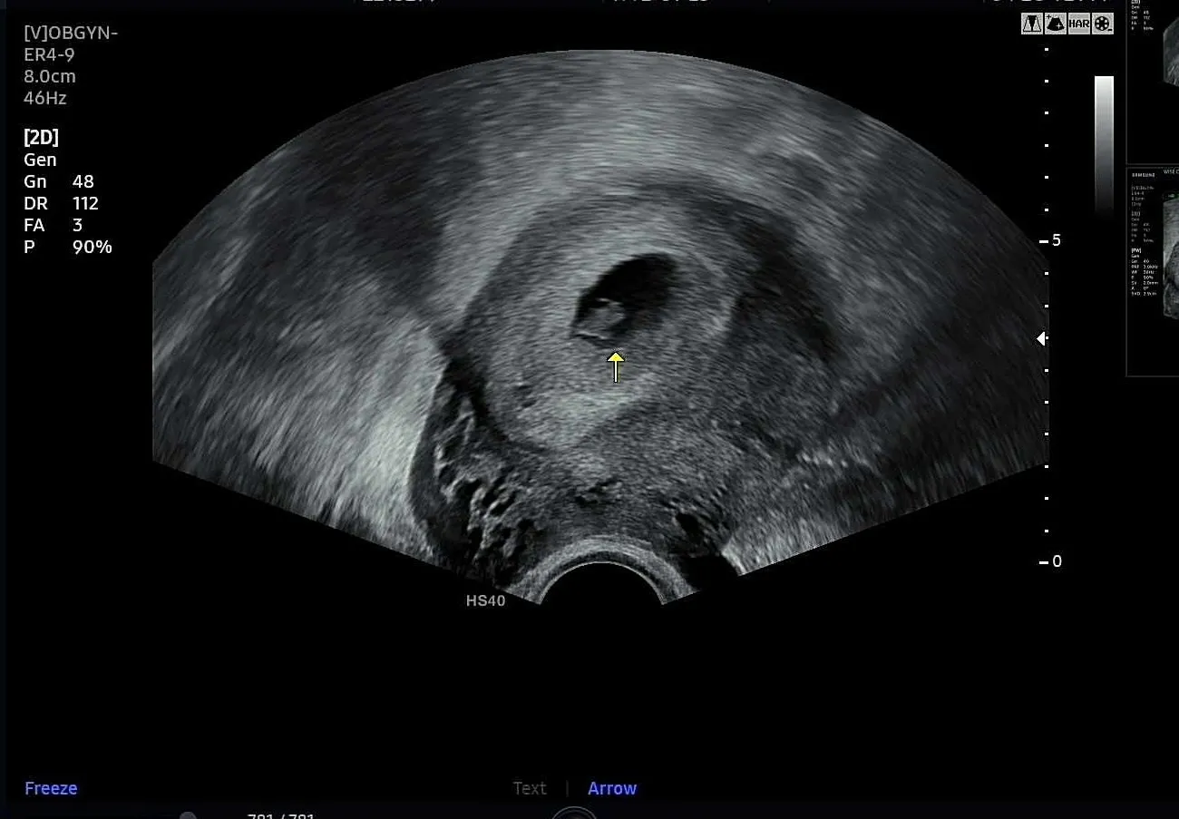Click the focal position triangle marker beside depth scale
This screenshot has width=1179, height=819.
coord(1042,338)
